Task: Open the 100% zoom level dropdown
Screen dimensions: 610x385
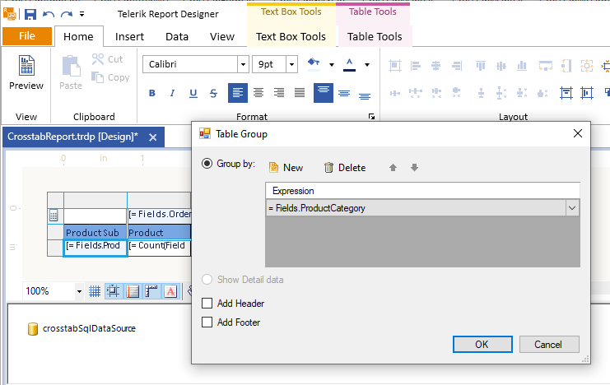Action: pos(79,291)
